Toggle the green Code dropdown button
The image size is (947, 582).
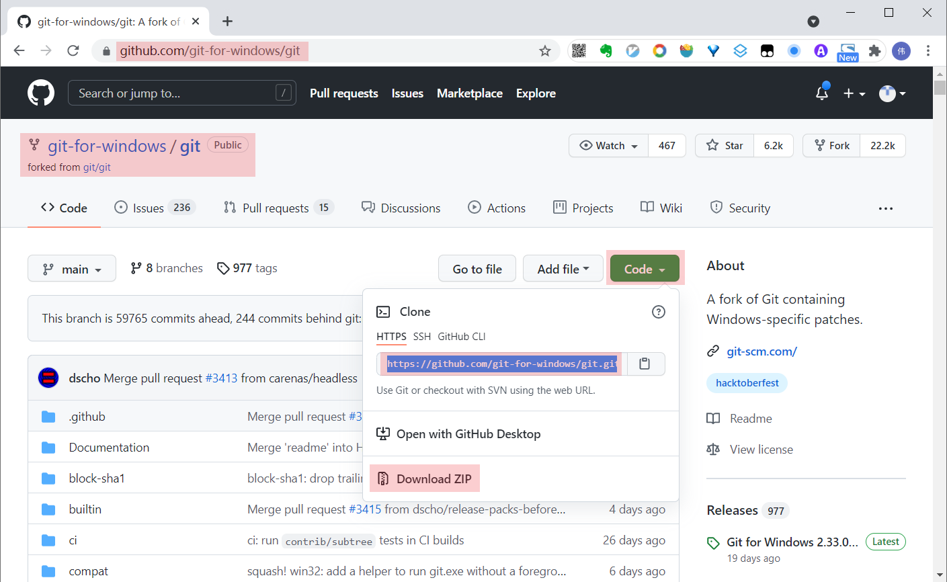click(645, 269)
